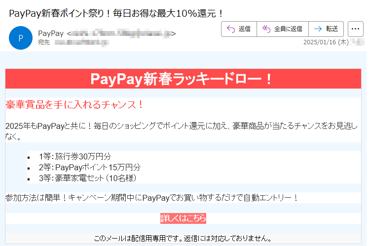This screenshot has height=246, width=369.
Task: Click the Forward (転送) button
Action: coord(326,29)
